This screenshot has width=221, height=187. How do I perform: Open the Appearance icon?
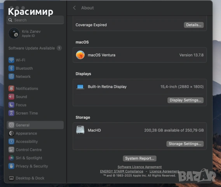11,133
